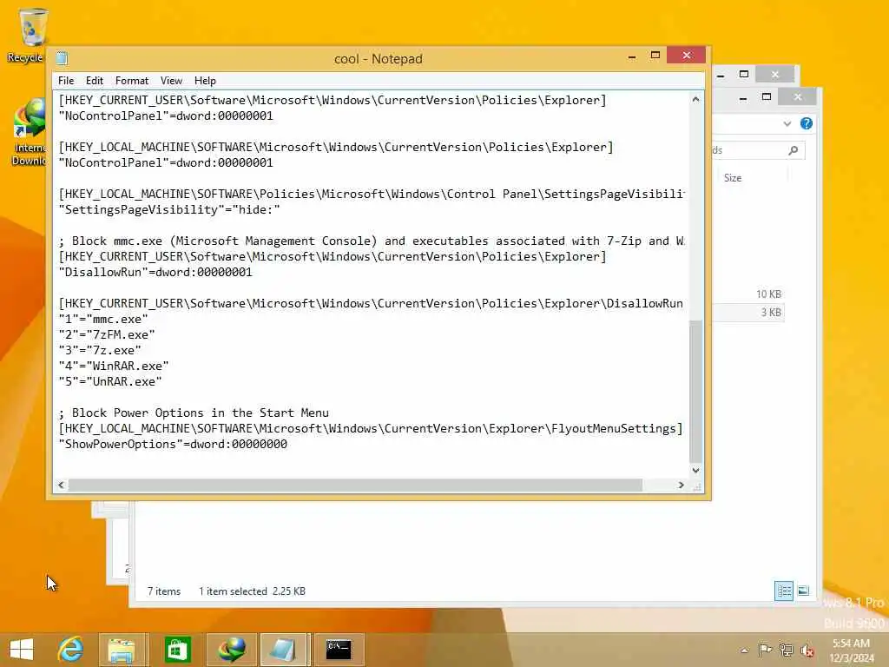Minimize the Notepad window
The width and height of the screenshot is (889, 667).
pyautogui.click(x=632, y=56)
